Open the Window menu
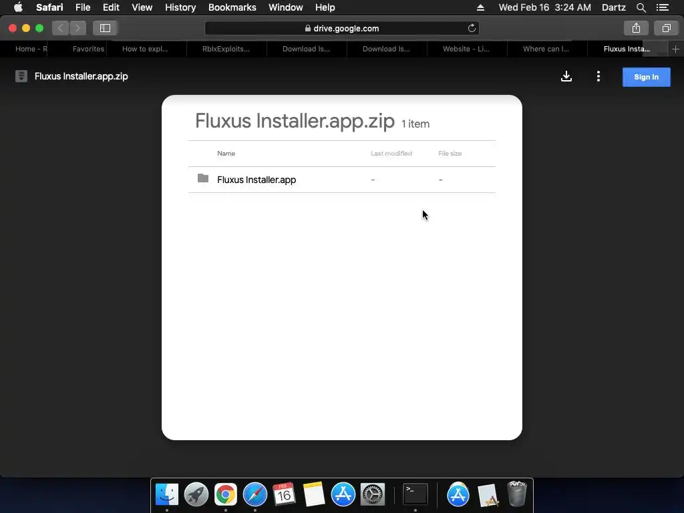684x513 pixels. (286, 7)
